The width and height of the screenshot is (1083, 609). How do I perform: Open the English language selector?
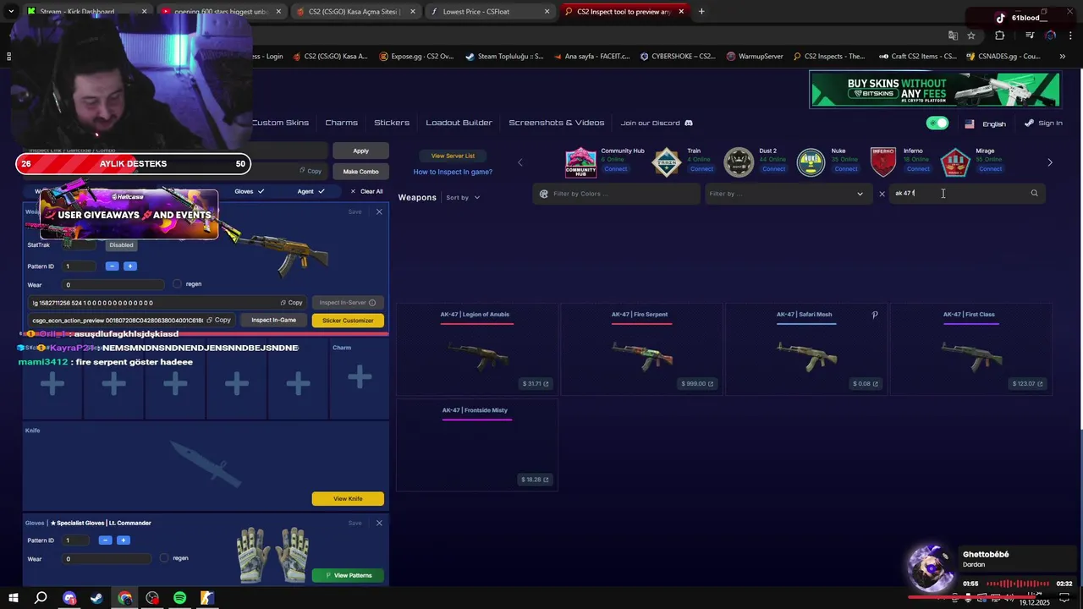coord(986,123)
